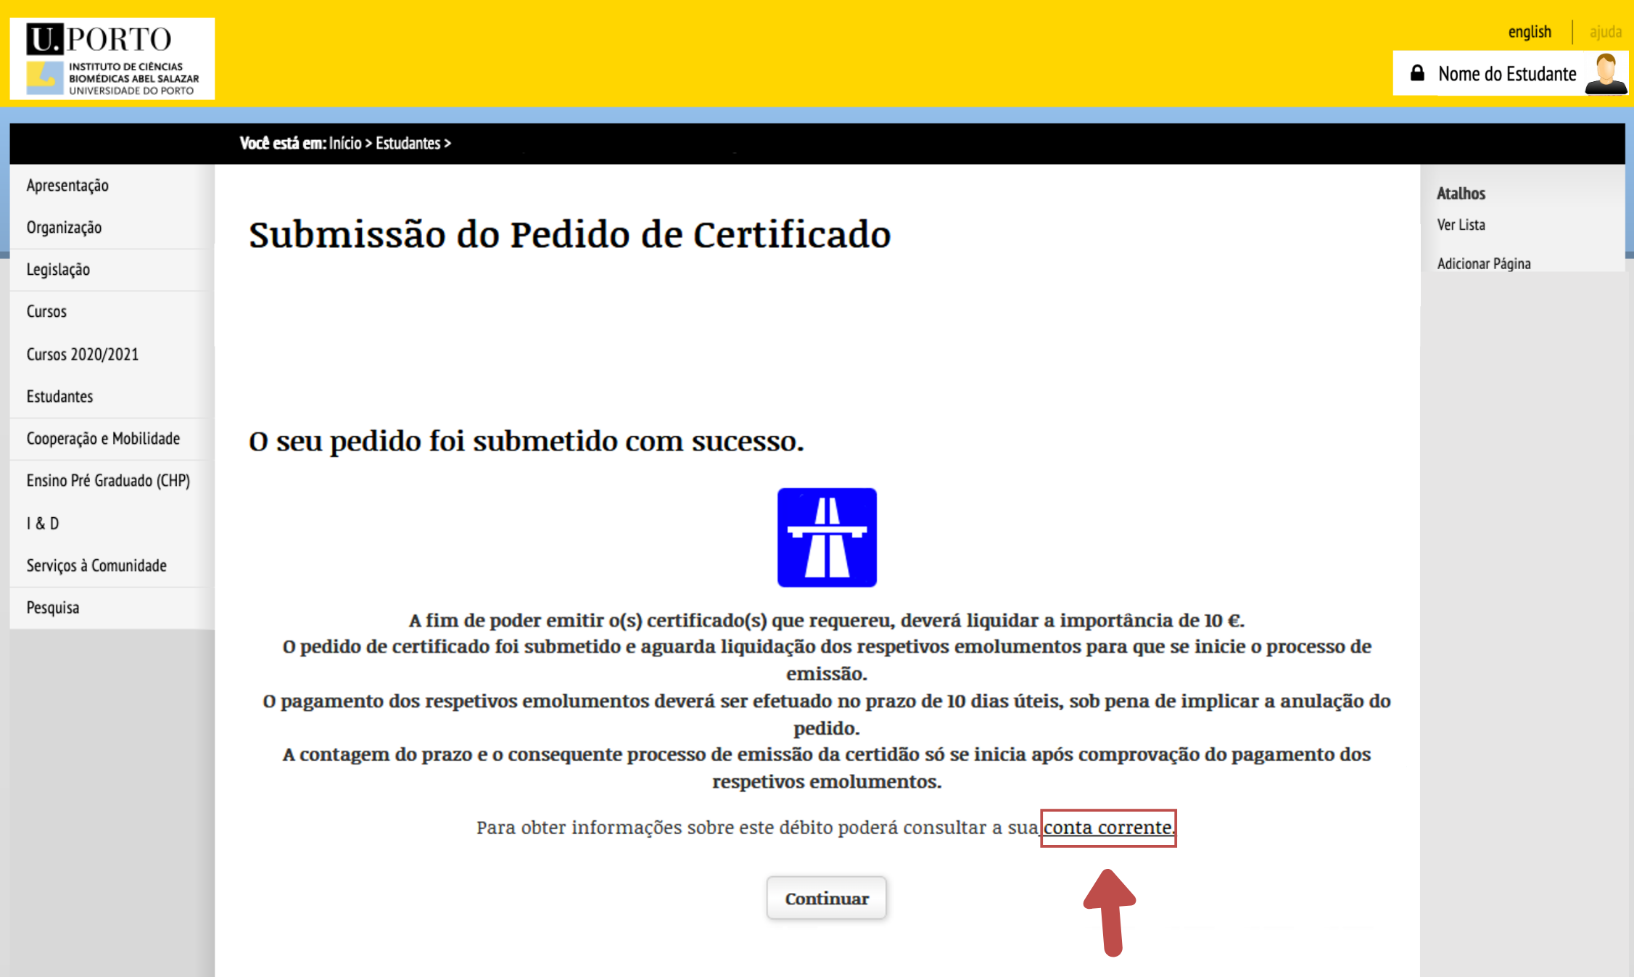Click the Atalhos heading
This screenshot has height=977, width=1634.
pyautogui.click(x=1461, y=194)
